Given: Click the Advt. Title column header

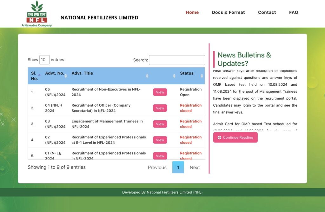Looking at the screenshot, I should tap(82, 73).
